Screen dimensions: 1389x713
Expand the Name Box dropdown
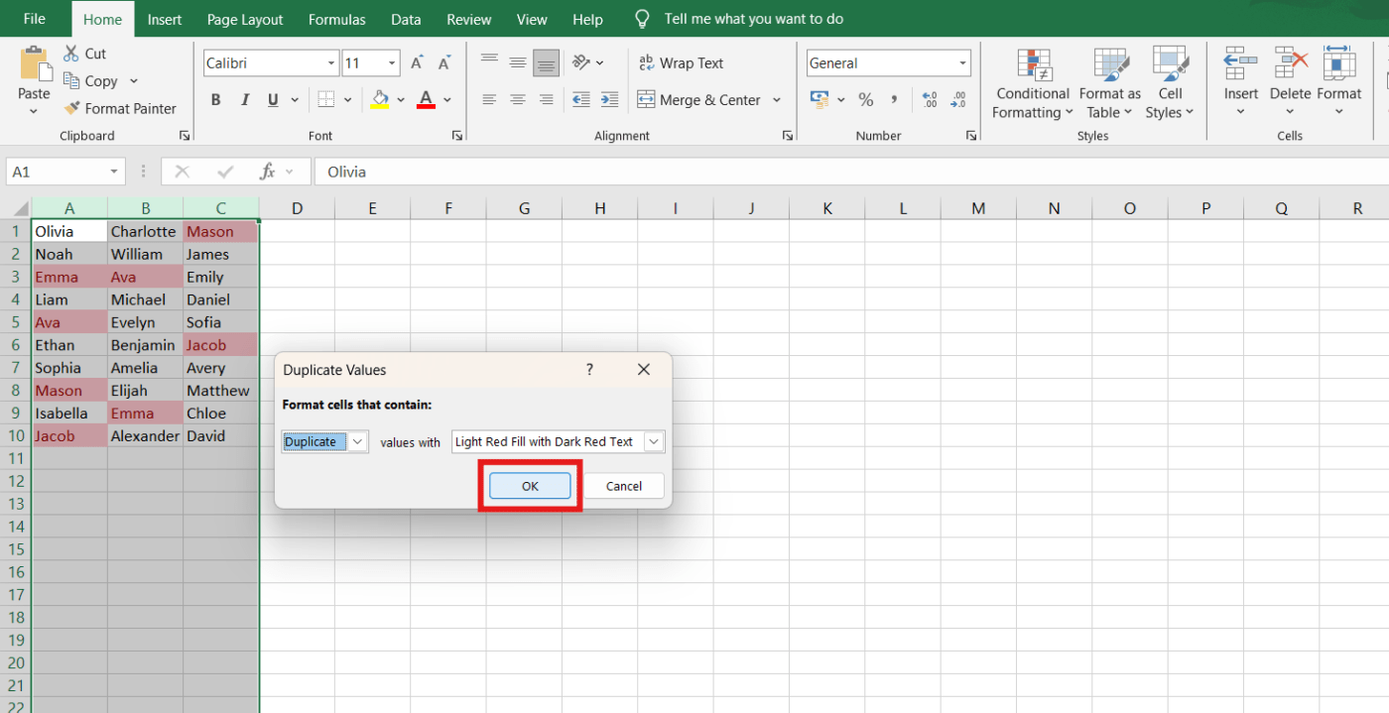tap(114, 172)
